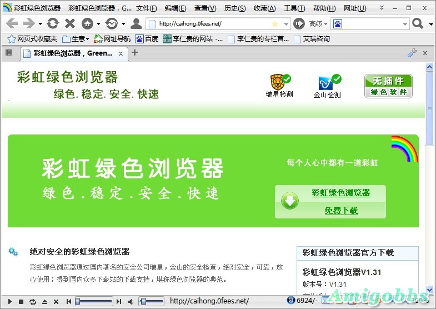The width and height of the screenshot is (436, 309).
Task: Open the 工具(T) menu
Action: 294,8
